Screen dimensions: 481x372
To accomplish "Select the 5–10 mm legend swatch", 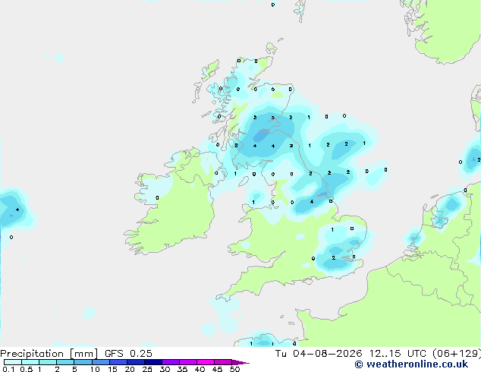I will pyautogui.click(x=83, y=362).
